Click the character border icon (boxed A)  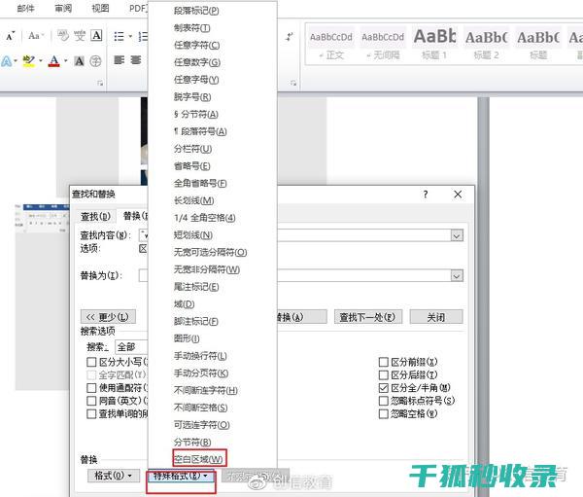(96, 36)
